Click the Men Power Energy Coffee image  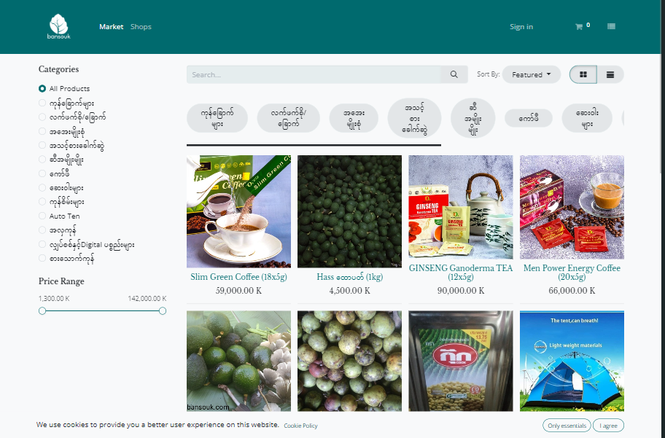pos(572,207)
